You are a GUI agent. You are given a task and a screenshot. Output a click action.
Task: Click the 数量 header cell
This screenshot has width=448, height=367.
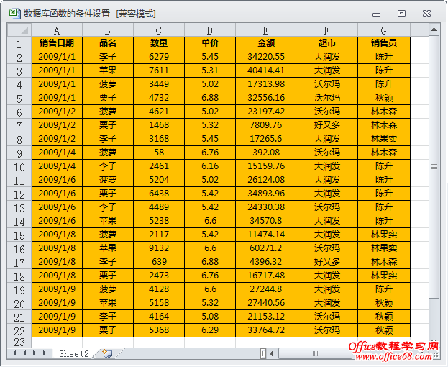click(159, 43)
